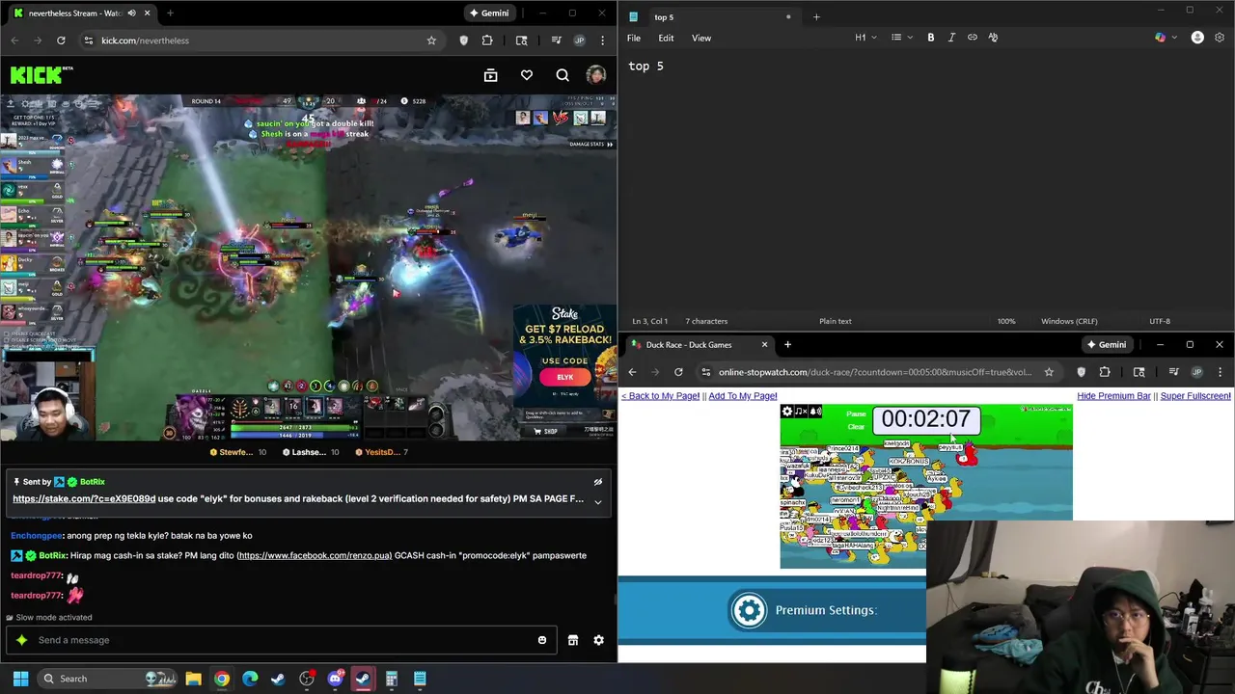Open Kick chat settings gear

point(599,640)
